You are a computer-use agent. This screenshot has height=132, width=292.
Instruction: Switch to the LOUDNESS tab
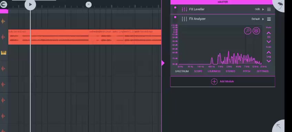tap(214, 71)
